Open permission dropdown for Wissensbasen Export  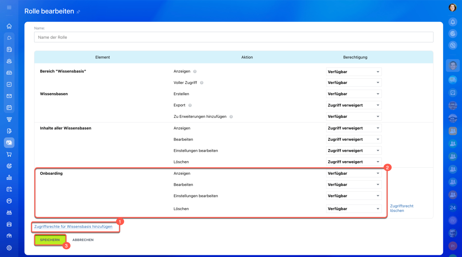pyautogui.click(x=353, y=105)
